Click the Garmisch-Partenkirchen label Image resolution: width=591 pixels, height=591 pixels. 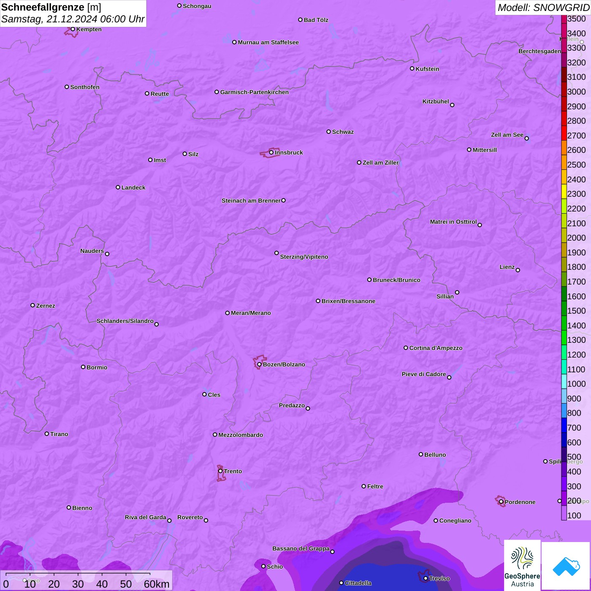tap(255, 92)
